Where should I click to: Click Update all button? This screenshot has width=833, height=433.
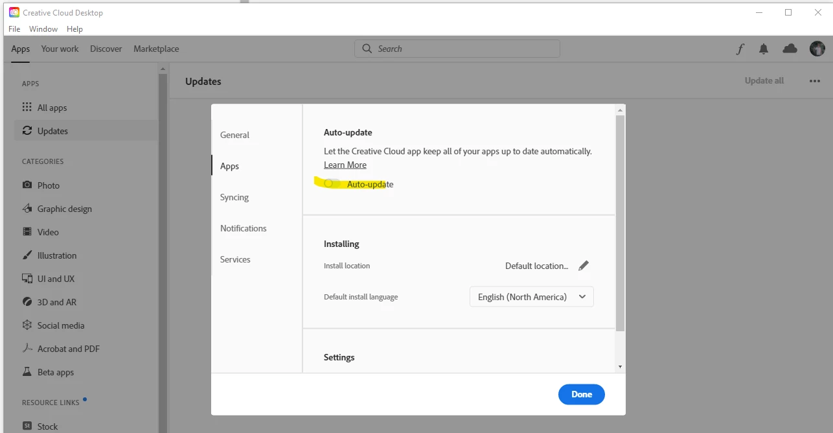coord(764,81)
